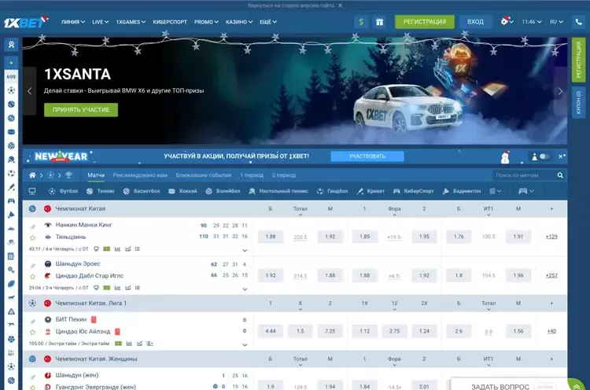590x390 pixels.
Task: Toggle the switch in New Year promo strip
Action: (544, 156)
